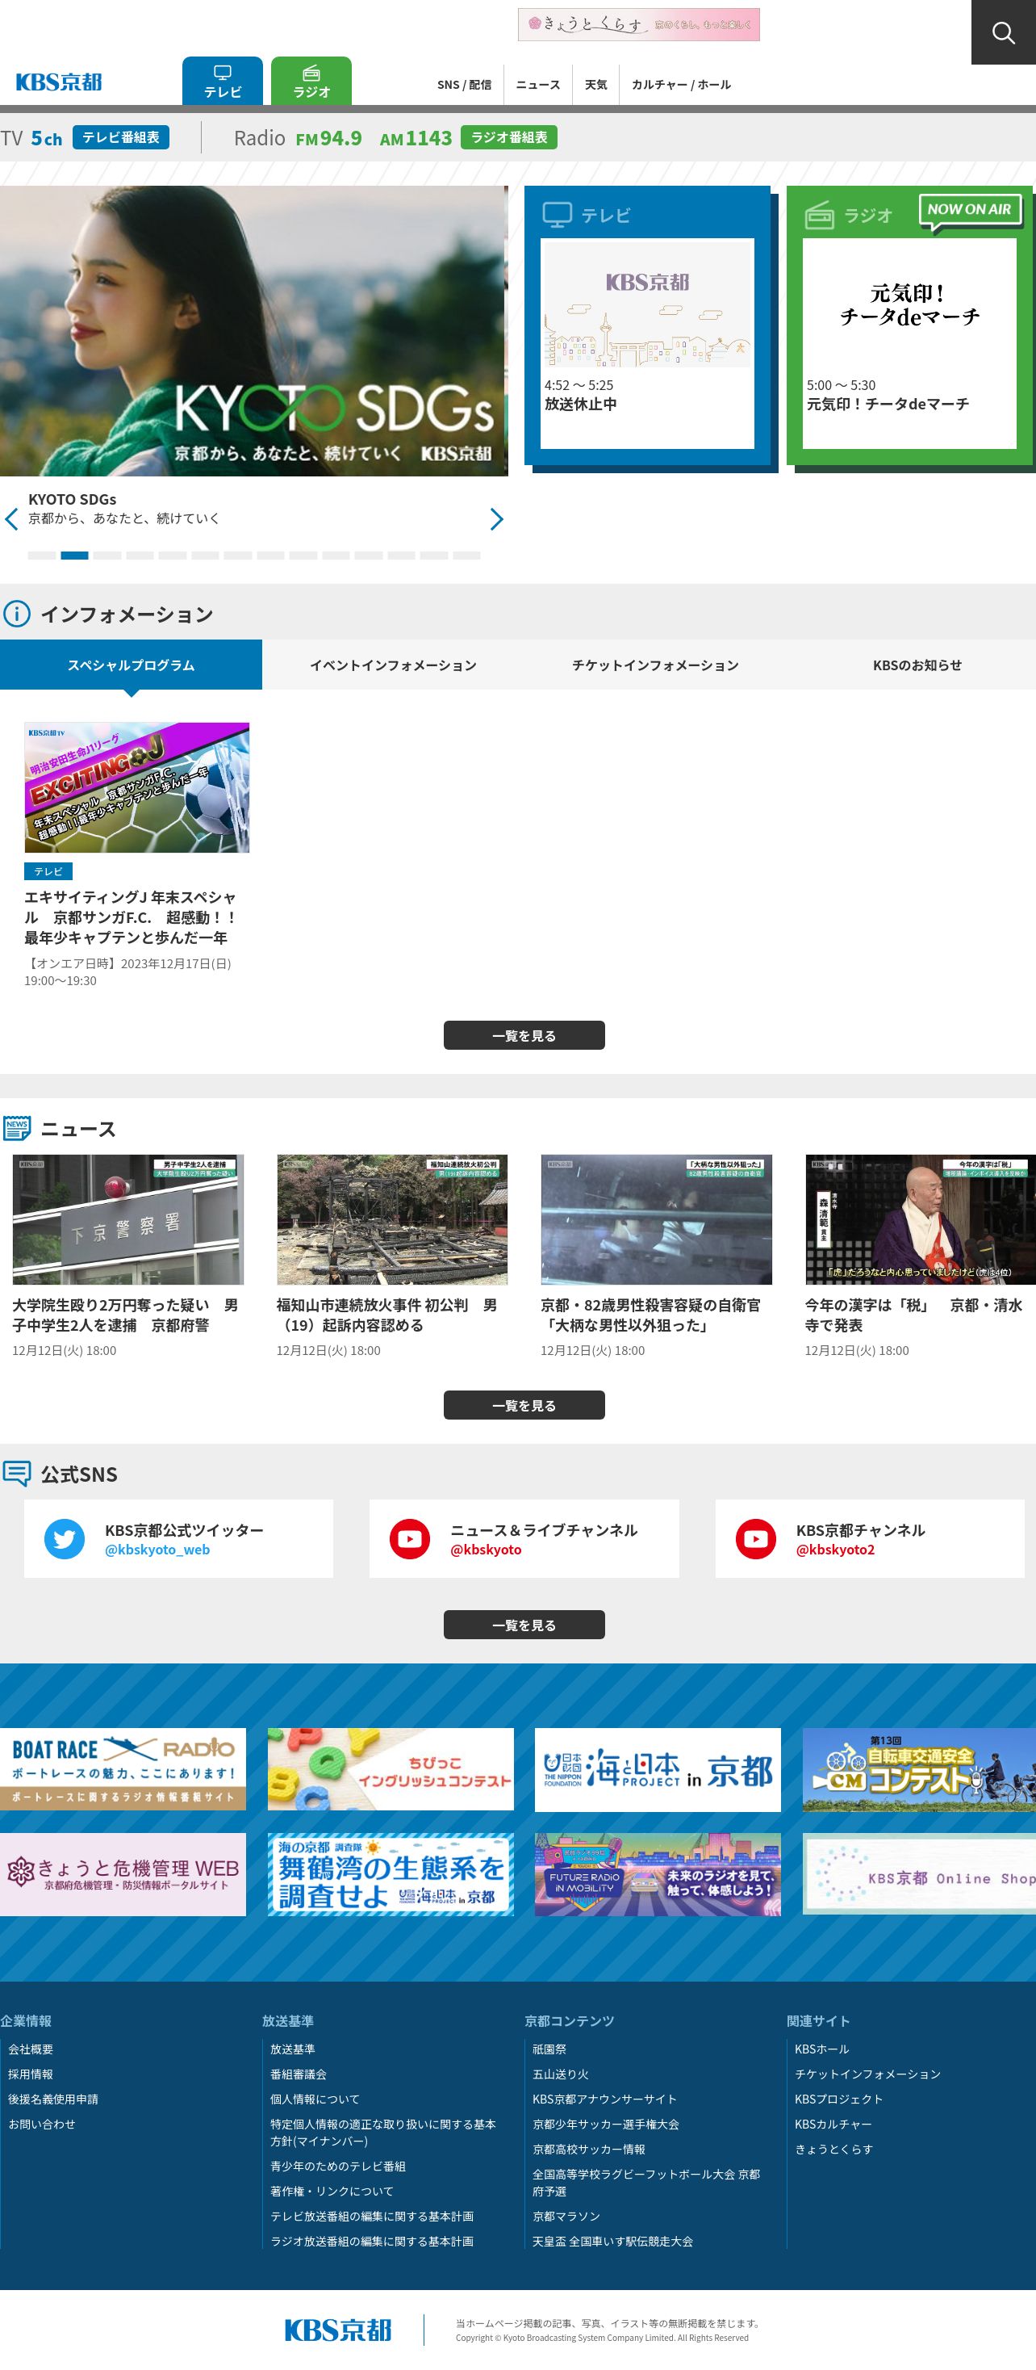Screen dimensions: 1036x2370
Task: Click the ラジオ panel radio icon
Action: click(819, 216)
